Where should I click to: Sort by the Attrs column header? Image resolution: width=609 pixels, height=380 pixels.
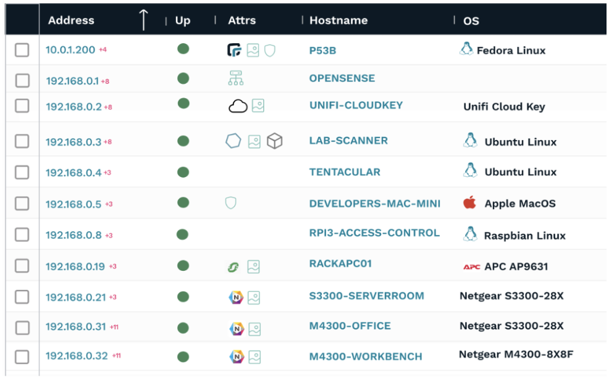pyautogui.click(x=241, y=20)
